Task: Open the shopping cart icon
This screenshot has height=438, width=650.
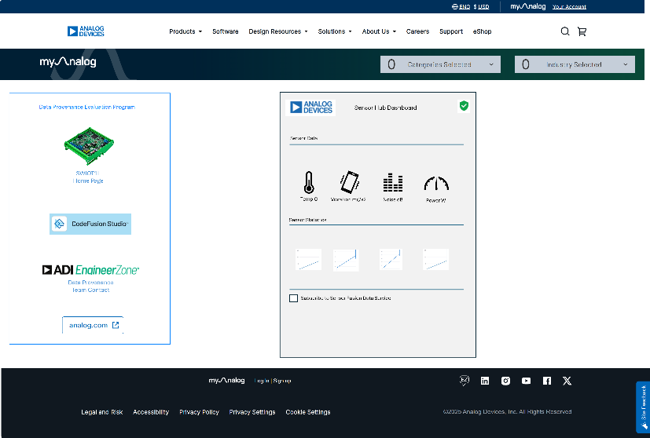Action: [x=582, y=31]
